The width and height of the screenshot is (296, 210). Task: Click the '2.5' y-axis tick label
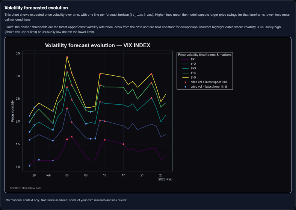[x=18, y=99]
